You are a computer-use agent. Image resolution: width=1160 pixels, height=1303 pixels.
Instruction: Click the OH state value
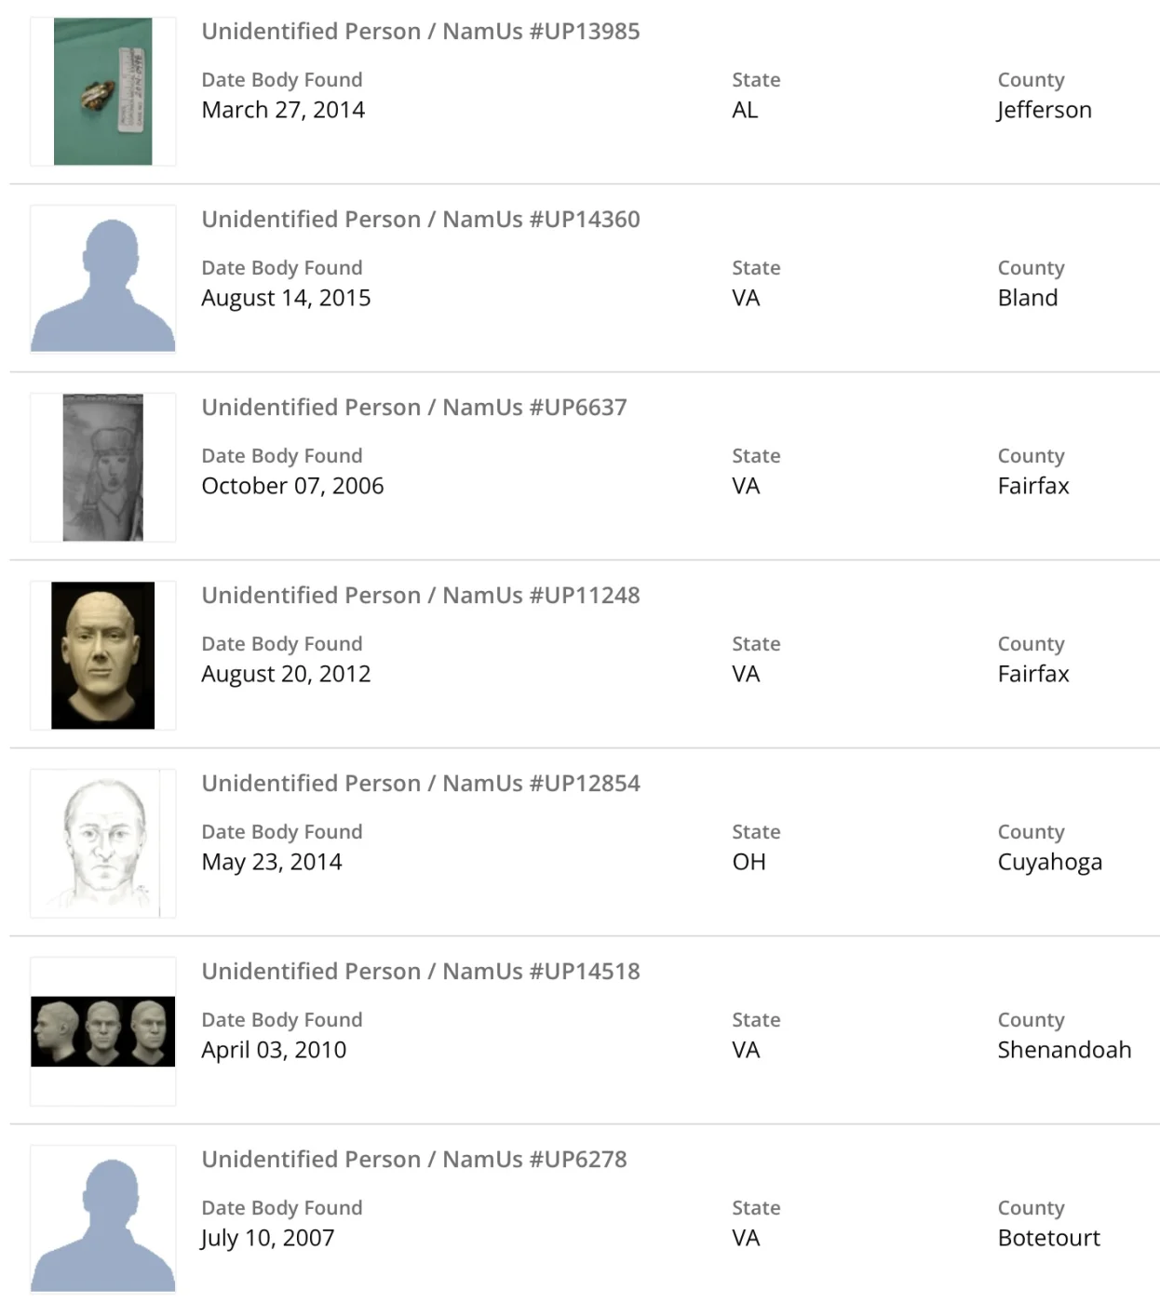749,862
